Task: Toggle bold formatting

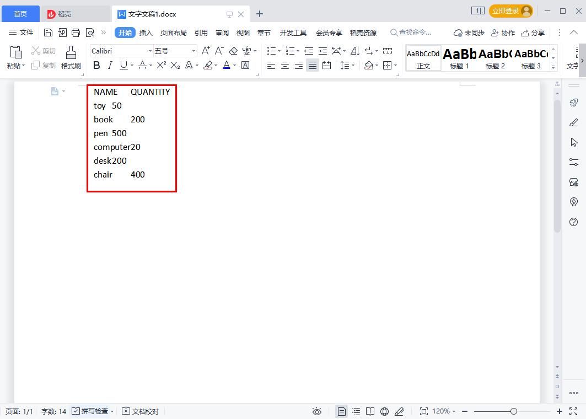Action: coord(96,65)
